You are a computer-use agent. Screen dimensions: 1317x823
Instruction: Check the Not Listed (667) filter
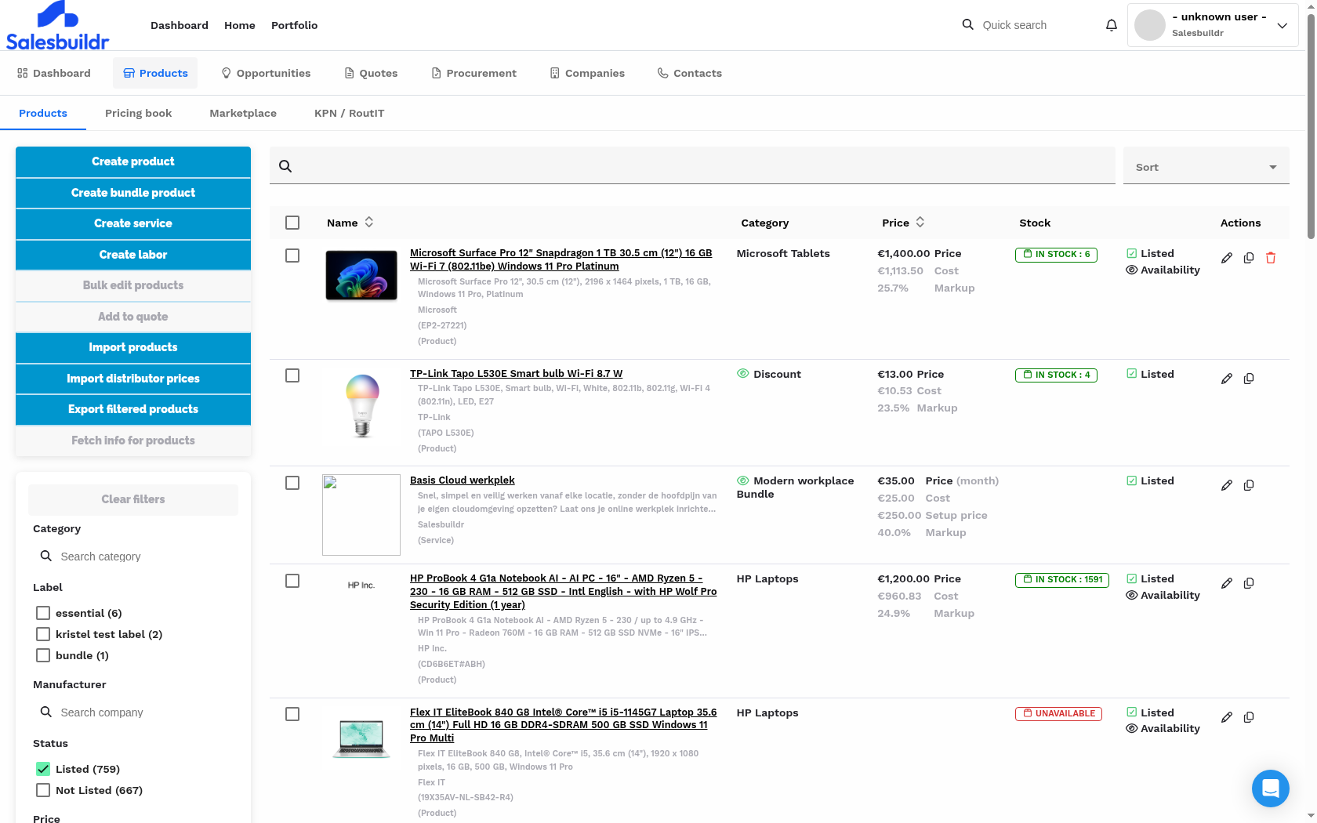point(43,790)
